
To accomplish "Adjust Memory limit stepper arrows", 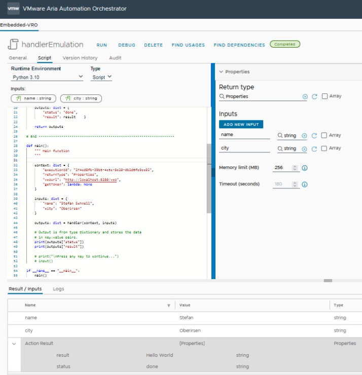I will (x=295, y=168).
